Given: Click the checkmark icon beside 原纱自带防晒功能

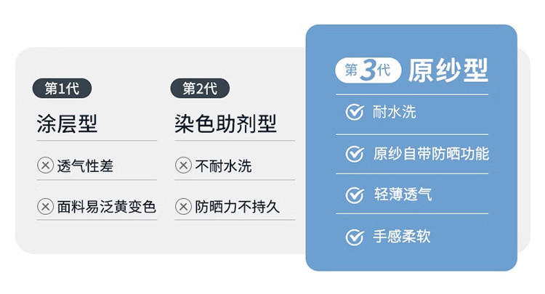Looking at the screenshot, I should pos(354,154).
